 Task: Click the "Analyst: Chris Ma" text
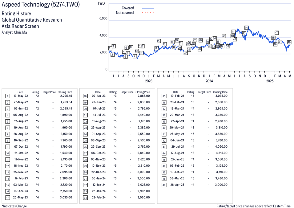click(x=14, y=32)
